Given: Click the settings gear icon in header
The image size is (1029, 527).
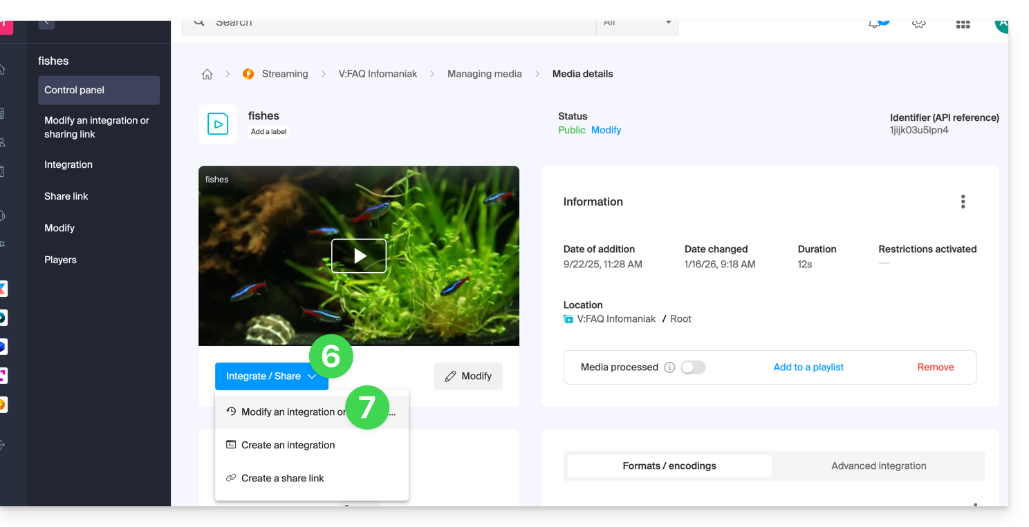Looking at the screenshot, I should pyautogui.click(x=918, y=23).
